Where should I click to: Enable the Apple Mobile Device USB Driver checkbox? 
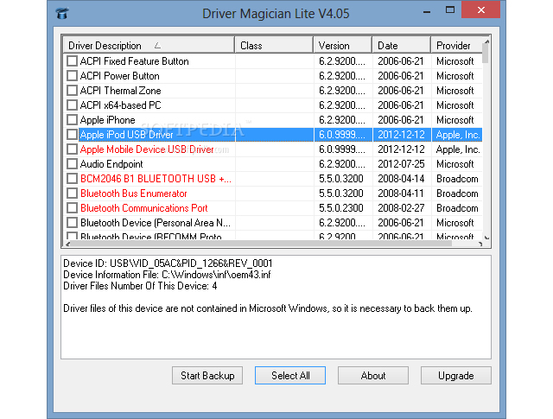pyautogui.click(x=72, y=149)
